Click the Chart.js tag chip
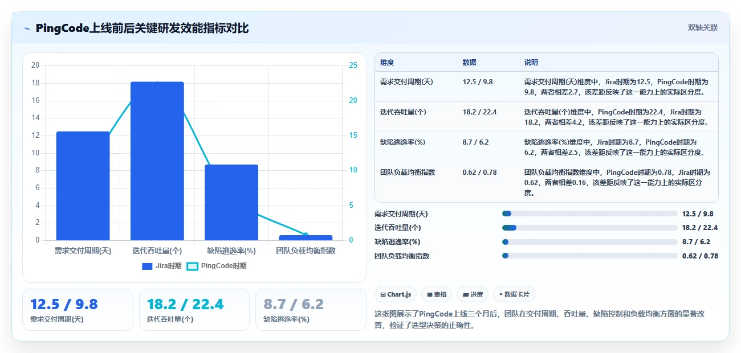 point(396,294)
